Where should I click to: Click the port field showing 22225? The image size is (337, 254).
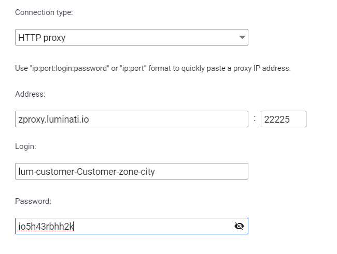[x=284, y=119]
